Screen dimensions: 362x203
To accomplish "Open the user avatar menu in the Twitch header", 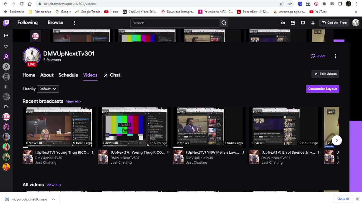I will tap(356, 23).
